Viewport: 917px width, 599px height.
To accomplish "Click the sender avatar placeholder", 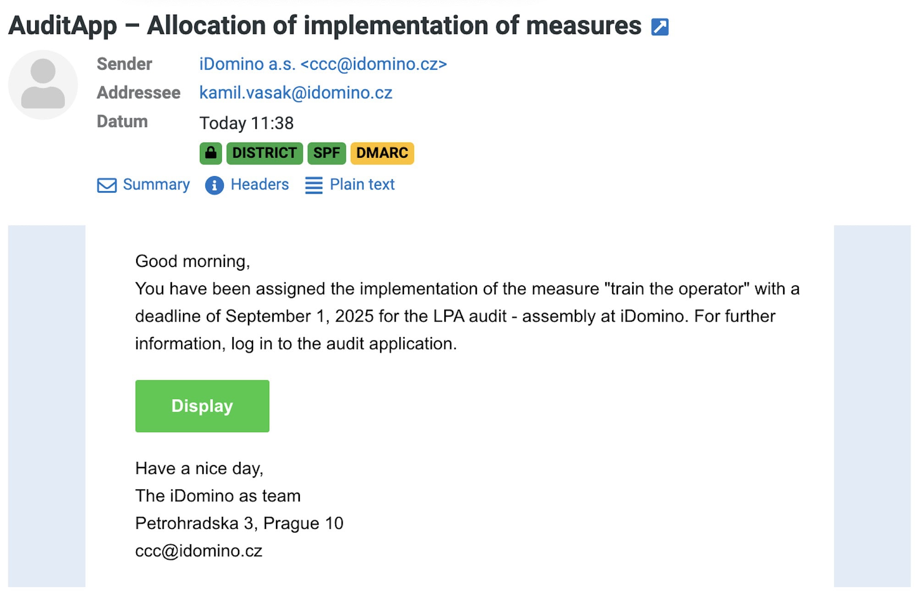I will [x=43, y=85].
